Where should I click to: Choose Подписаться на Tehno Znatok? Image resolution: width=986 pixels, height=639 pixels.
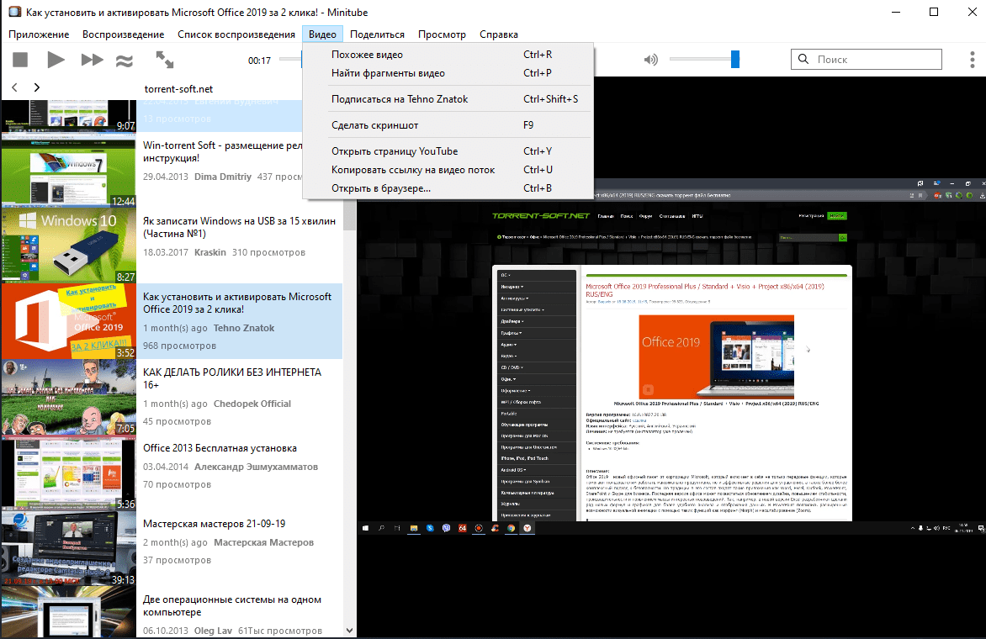448,99
